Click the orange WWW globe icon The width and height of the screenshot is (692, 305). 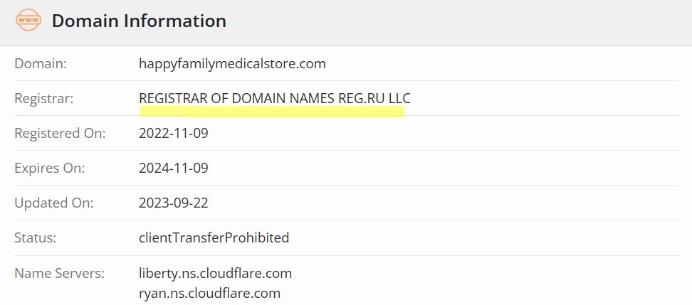pyautogui.click(x=28, y=21)
